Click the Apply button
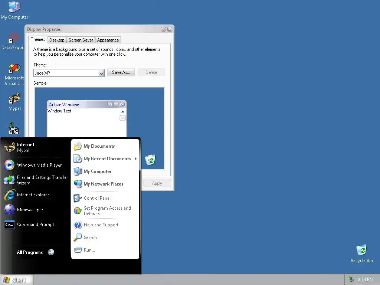 coord(157,183)
